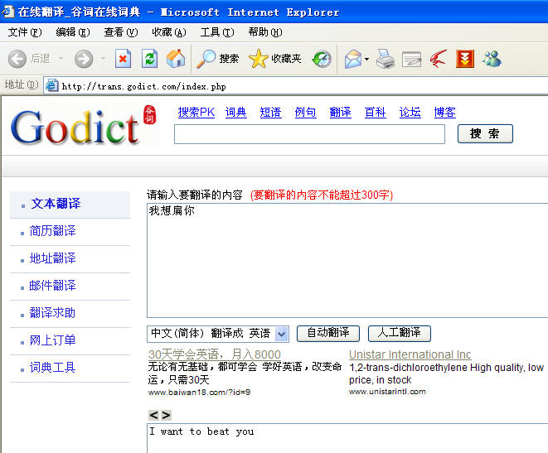Click the 人工翻译 button
The height and width of the screenshot is (453, 548).
pos(399,333)
